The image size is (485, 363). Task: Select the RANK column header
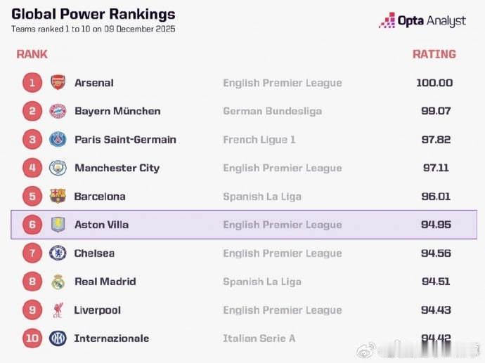(x=32, y=54)
